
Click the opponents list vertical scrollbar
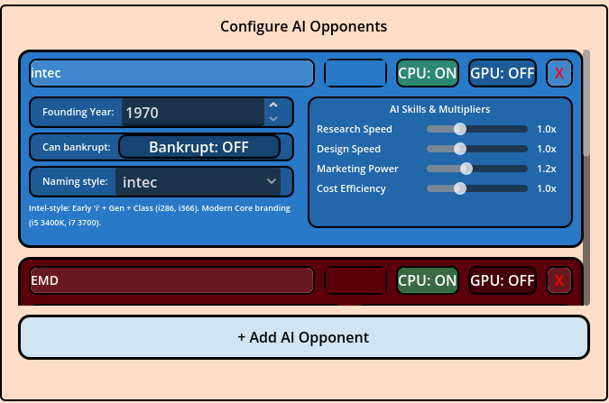[x=586, y=178]
